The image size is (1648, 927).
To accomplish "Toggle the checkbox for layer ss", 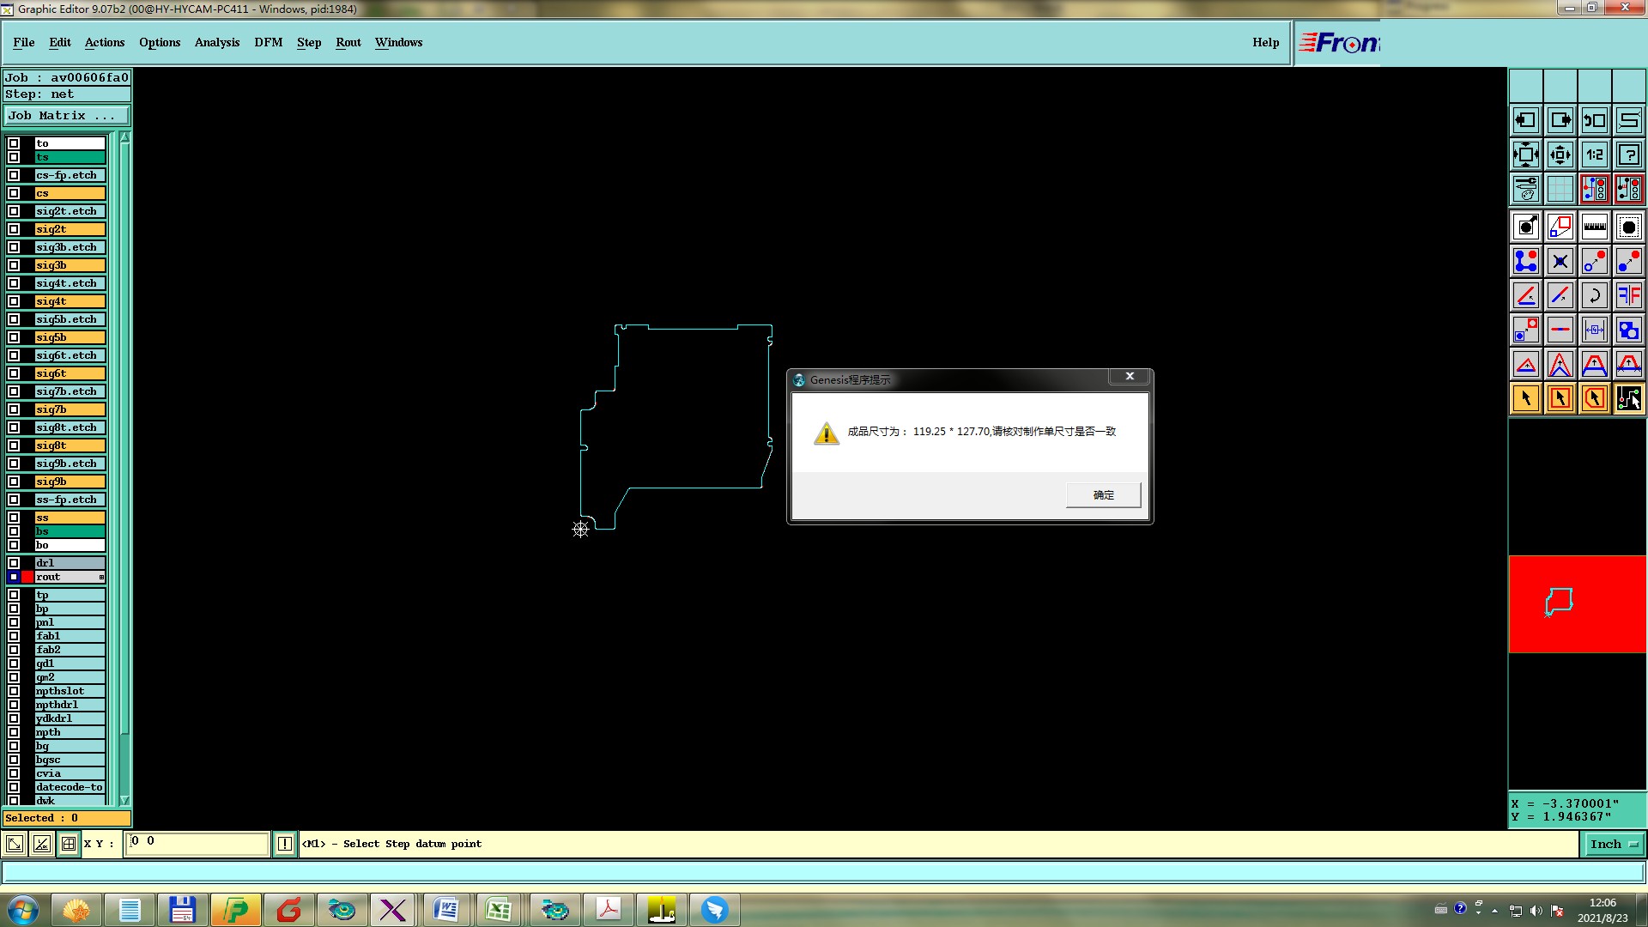I will point(14,518).
